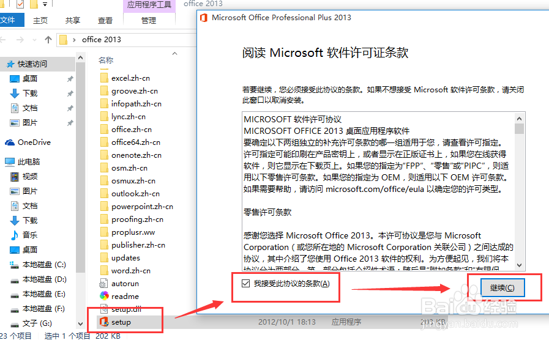Click the 此电脑 computer icon
Viewport: 549px width, 343px height.
coord(10,162)
